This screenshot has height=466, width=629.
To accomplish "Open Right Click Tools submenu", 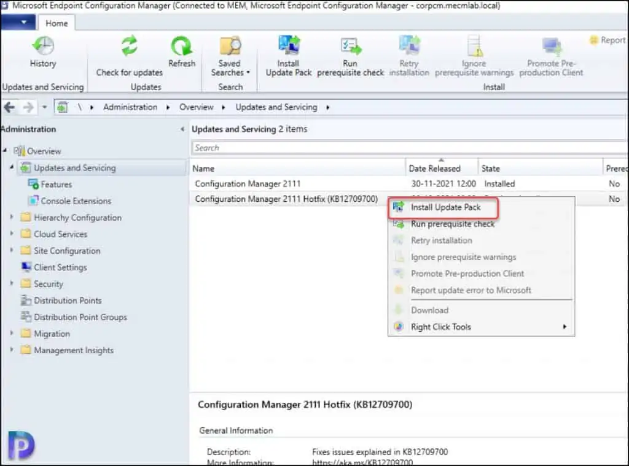I will pyautogui.click(x=481, y=327).
